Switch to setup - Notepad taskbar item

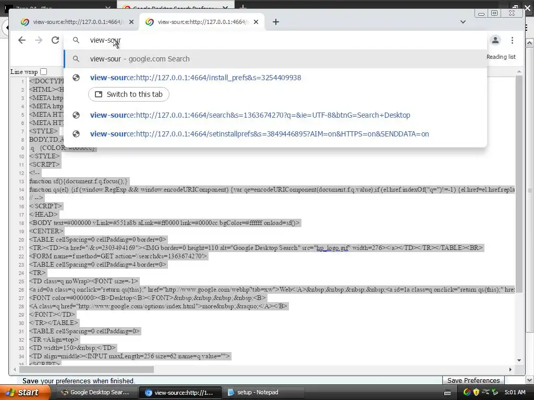point(263,392)
